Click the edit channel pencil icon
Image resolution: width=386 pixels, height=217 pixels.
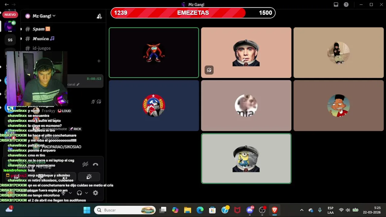coord(78,84)
